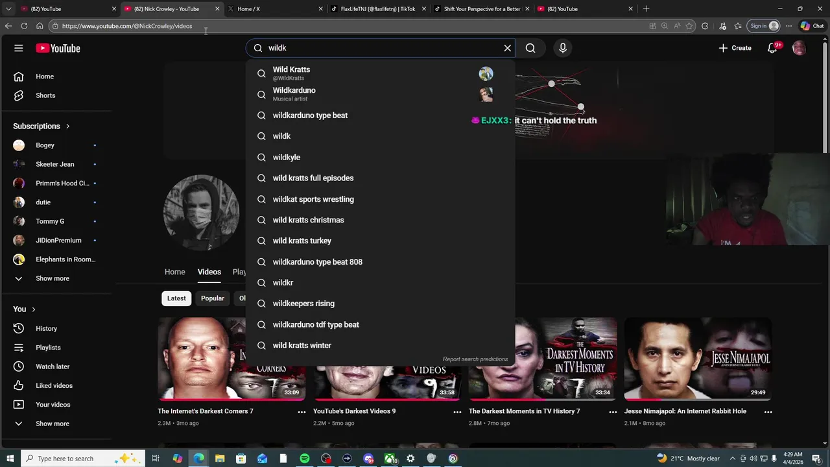Image resolution: width=830 pixels, height=467 pixels.
Task: Choose 'wild kratts christmas' suggestion
Action: coord(381,220)
